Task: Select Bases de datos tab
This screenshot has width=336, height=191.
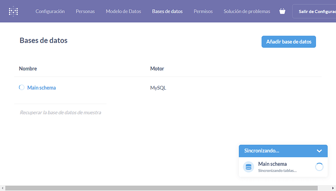Action: click(x=167, y=11)
